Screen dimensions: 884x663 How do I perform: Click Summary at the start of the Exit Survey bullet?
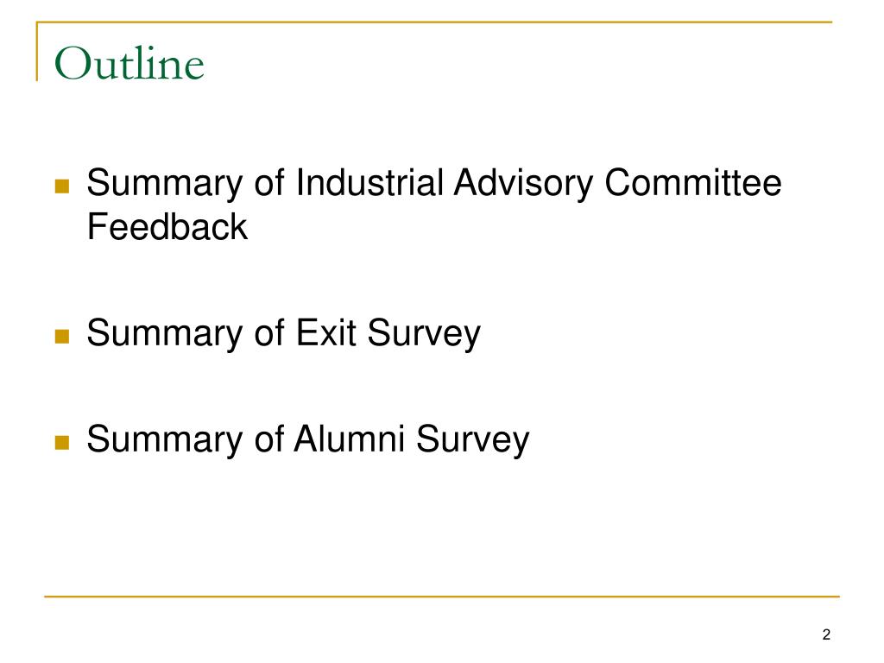point(165,334)
